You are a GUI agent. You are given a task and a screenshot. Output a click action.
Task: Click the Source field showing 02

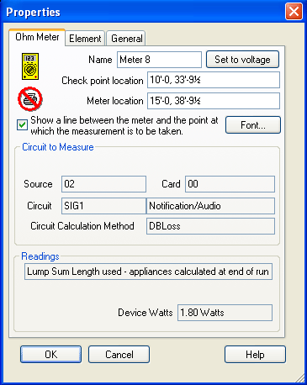pyautogui.click(x=103, y=184)
